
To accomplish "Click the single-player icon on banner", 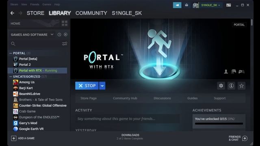I will [226, 71].
